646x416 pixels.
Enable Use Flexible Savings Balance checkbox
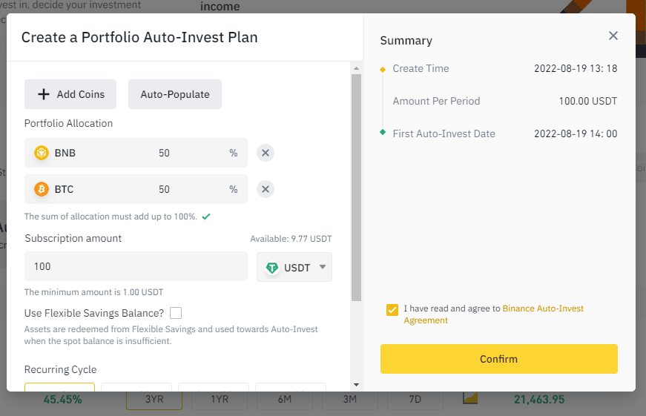point(176,313)
